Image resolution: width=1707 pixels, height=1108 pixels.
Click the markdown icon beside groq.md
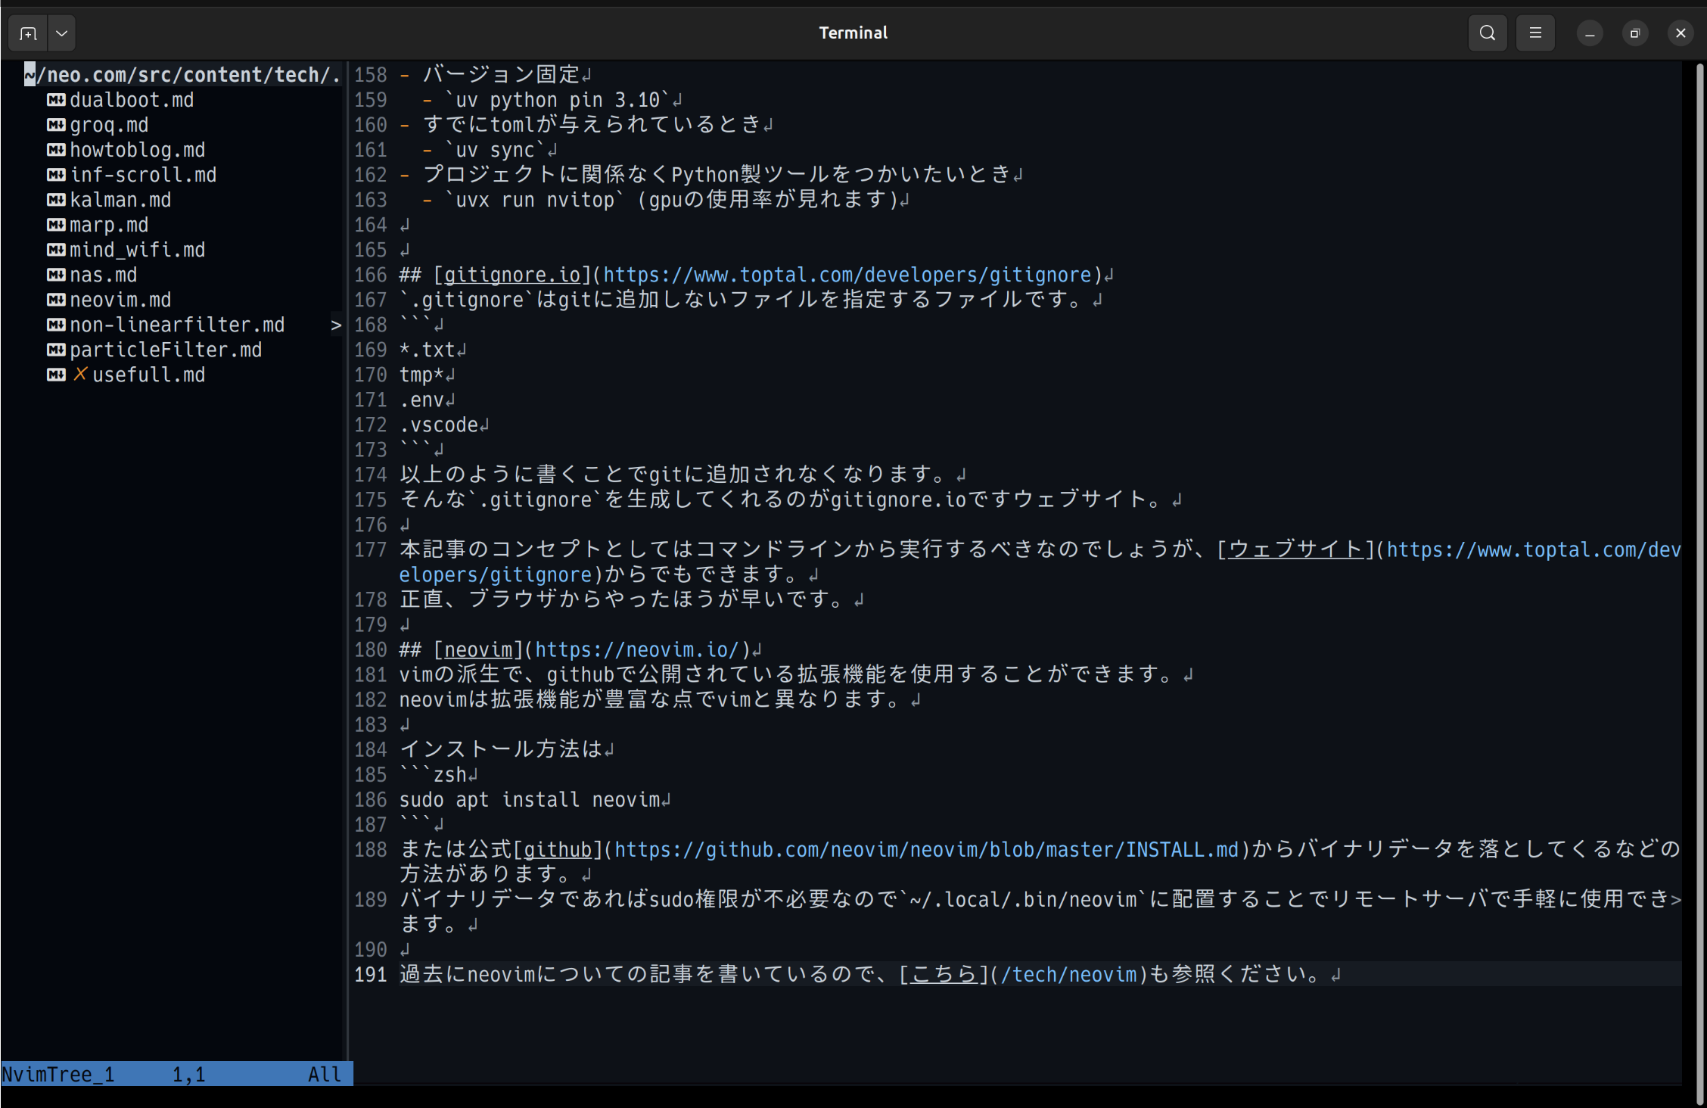tap(54, 124)
